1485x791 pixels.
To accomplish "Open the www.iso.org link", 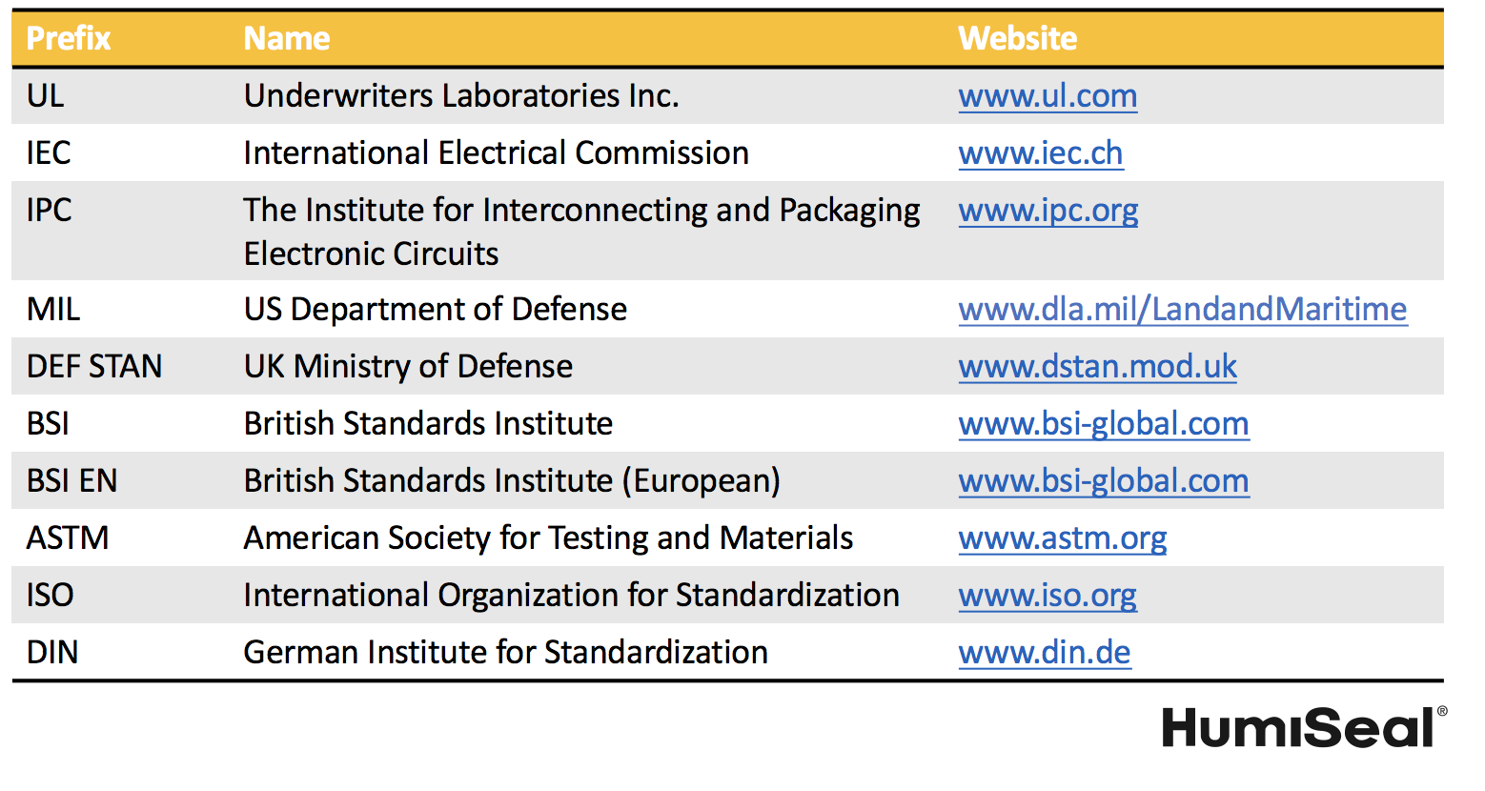I will pos(1047,596).
